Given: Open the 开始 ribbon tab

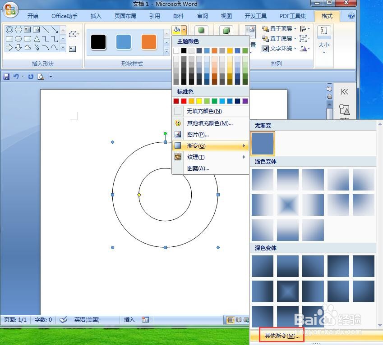Looking at the screenshot, I should tap(33, 16).
